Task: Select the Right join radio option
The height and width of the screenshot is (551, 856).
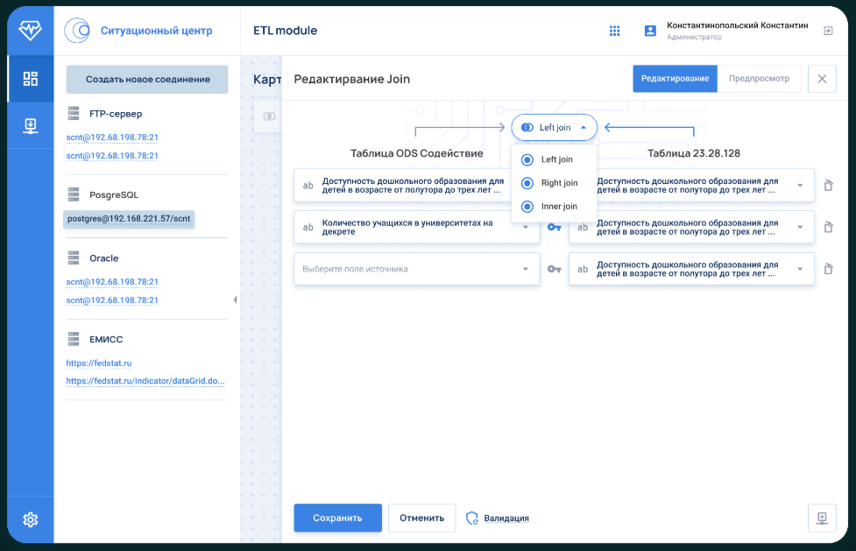Action: pyautogui.click(x=527, y=183)
